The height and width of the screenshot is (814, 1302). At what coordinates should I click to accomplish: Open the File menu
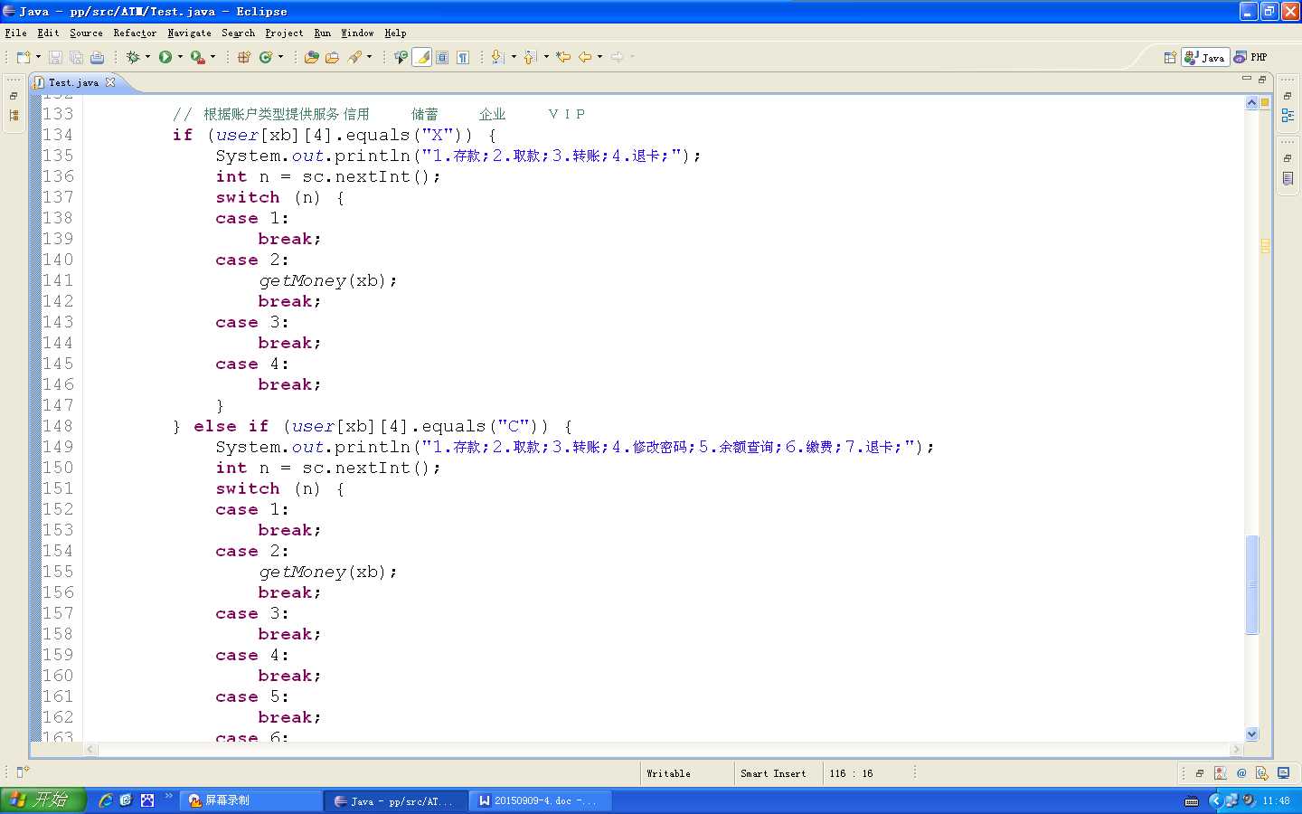[15, 33]
